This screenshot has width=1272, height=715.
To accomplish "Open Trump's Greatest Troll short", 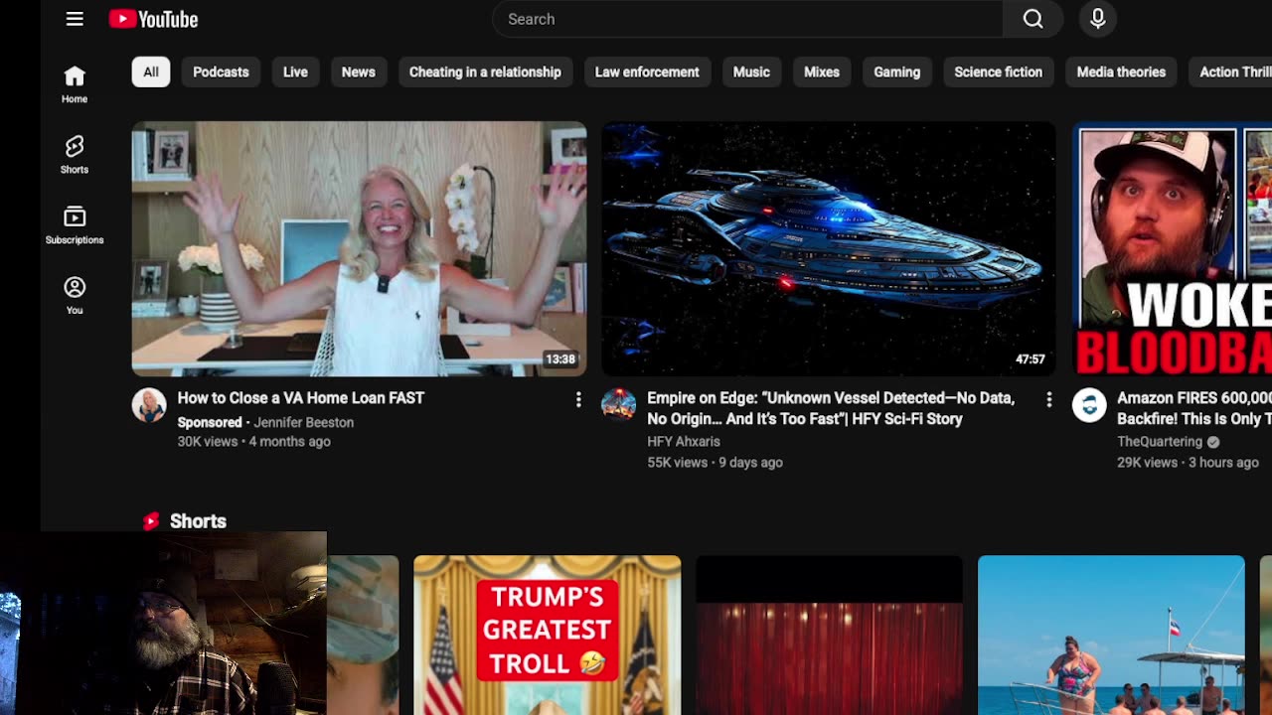I will tap(548, 635).
